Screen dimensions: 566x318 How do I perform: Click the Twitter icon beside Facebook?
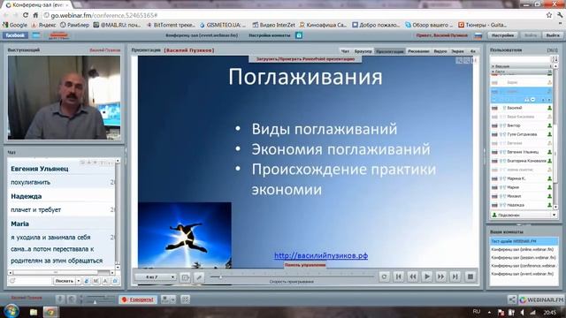pyautogui.click(x=36, y=35)
